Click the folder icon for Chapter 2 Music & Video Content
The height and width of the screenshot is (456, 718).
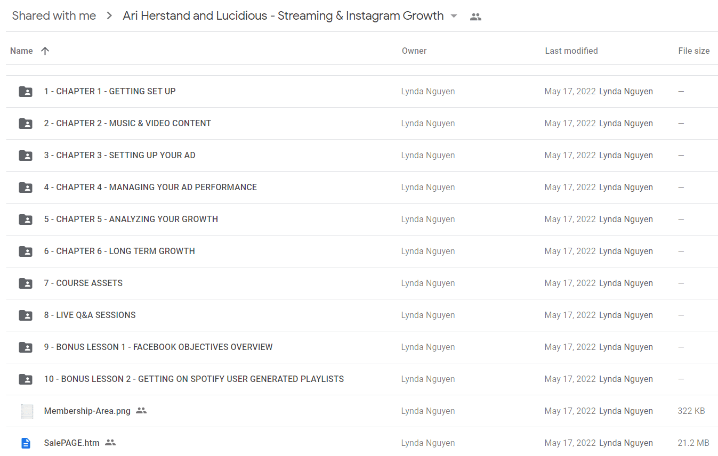click(26, 124)
